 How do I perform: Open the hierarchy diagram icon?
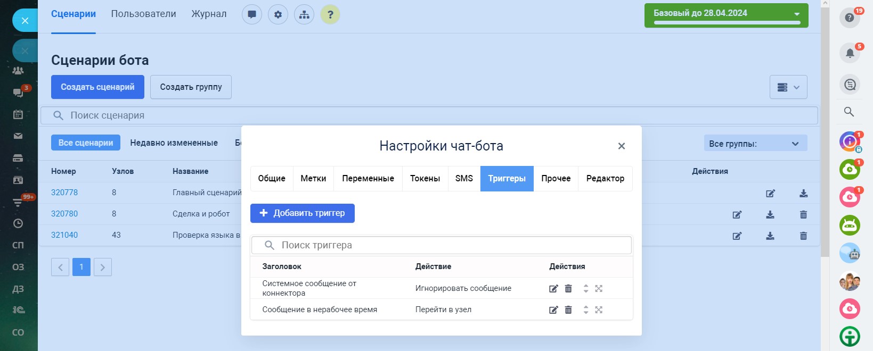304,14
